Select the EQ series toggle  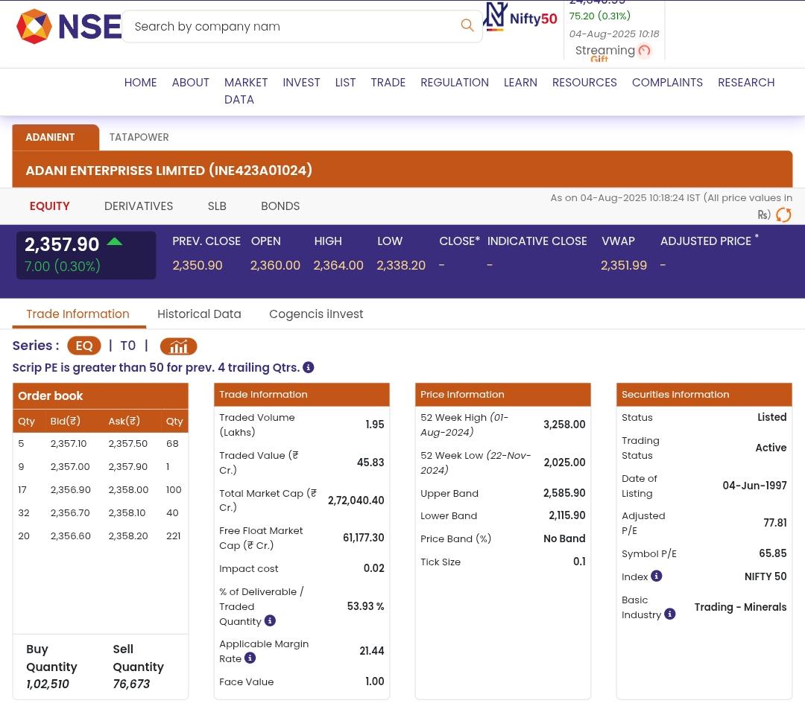coord(83,346)
